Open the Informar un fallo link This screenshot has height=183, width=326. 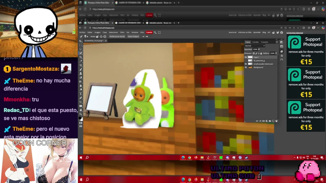point(245,33)
